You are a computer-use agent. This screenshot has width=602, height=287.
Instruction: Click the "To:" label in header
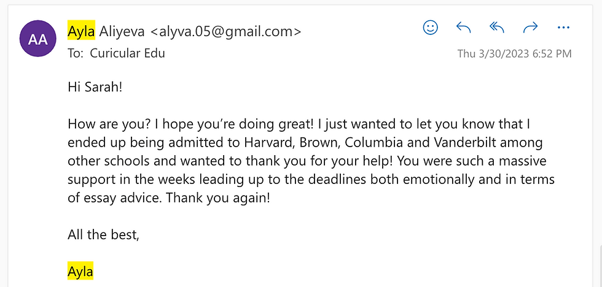point(75,53)
